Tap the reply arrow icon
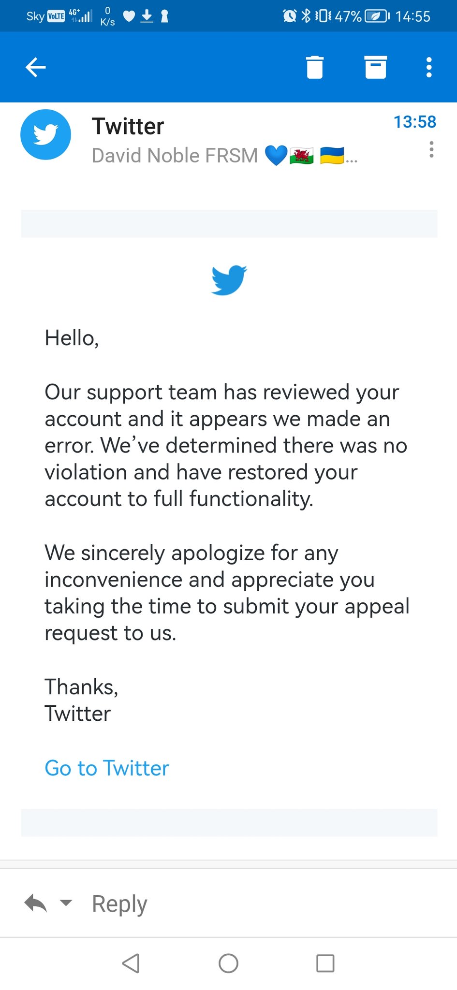The width and height of the screenshot is (457, 990). click(36, 903)
